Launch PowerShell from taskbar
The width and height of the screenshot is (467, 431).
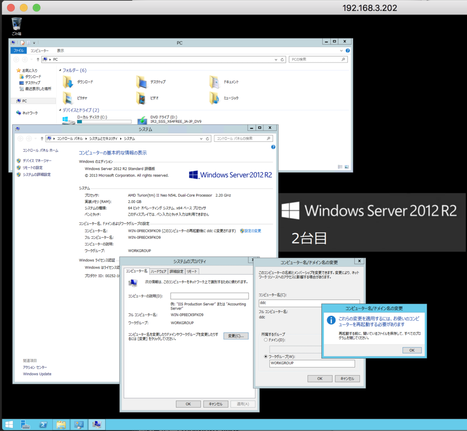(x=43, y=425)
